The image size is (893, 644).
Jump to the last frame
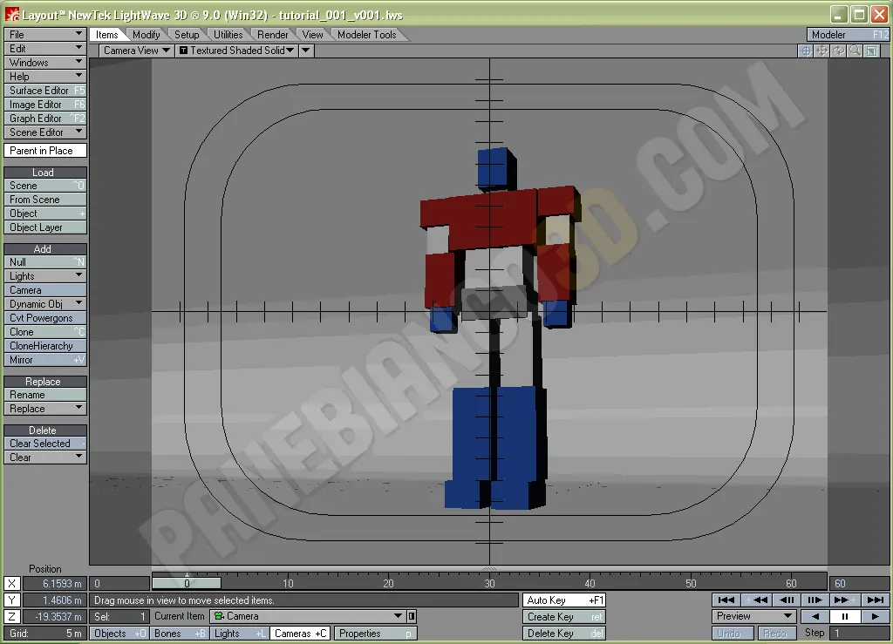coord(876,600)
